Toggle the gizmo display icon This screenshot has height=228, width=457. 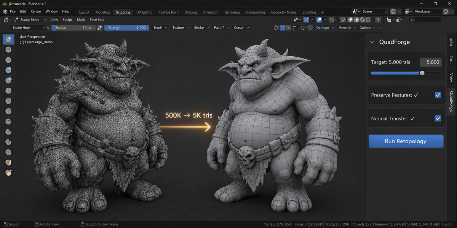pyautogui.click(x=306, y=20)
